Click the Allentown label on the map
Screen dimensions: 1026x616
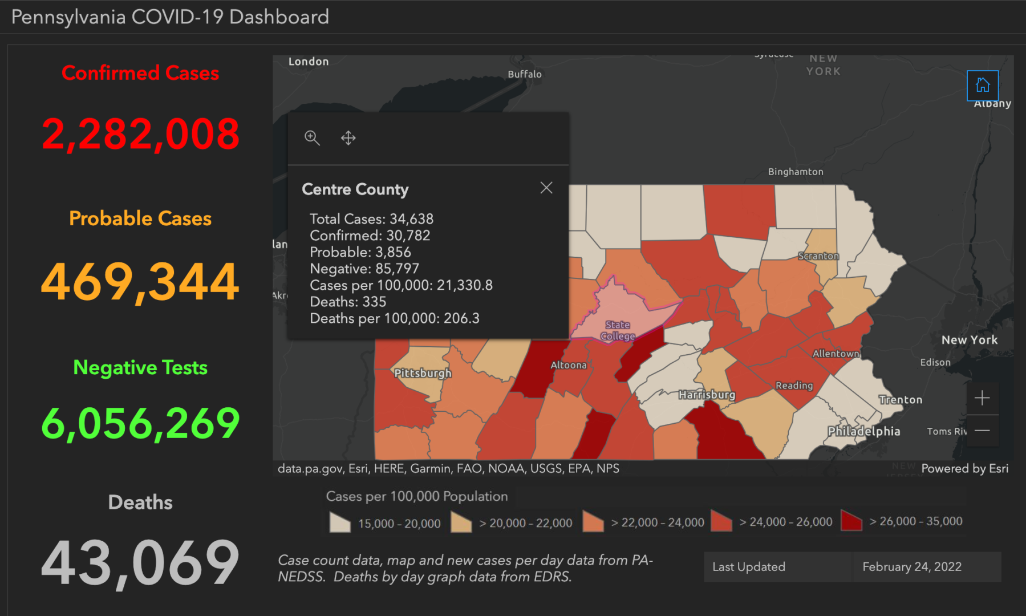coord(836,354)
